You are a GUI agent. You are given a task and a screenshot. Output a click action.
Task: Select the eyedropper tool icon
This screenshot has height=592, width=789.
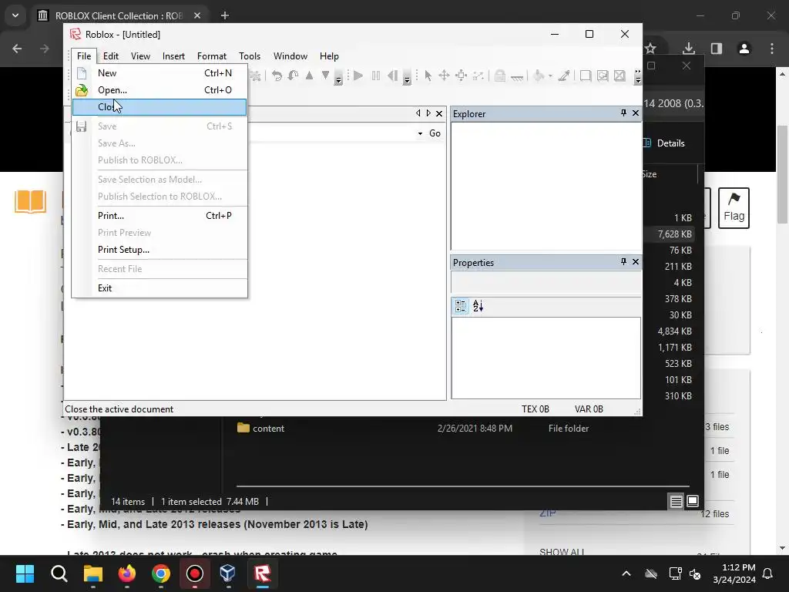[x=564, y=76]
